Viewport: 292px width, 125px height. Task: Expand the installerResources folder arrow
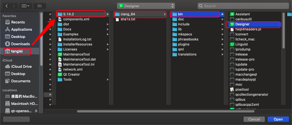pos(108,44)
